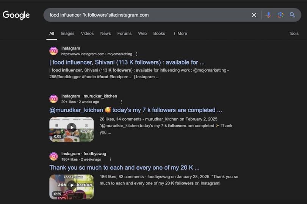Click the Google logo
Viewport: 307px width, 204px height.
pyautogui.click(x=16, y=15)
